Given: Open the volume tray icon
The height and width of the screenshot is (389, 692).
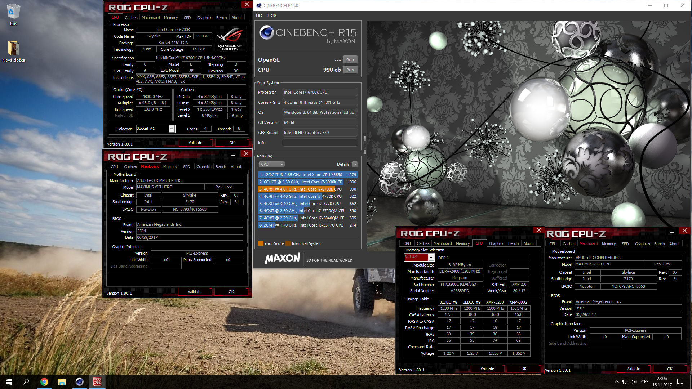Looking at the screenshot, I should point(634,382).
